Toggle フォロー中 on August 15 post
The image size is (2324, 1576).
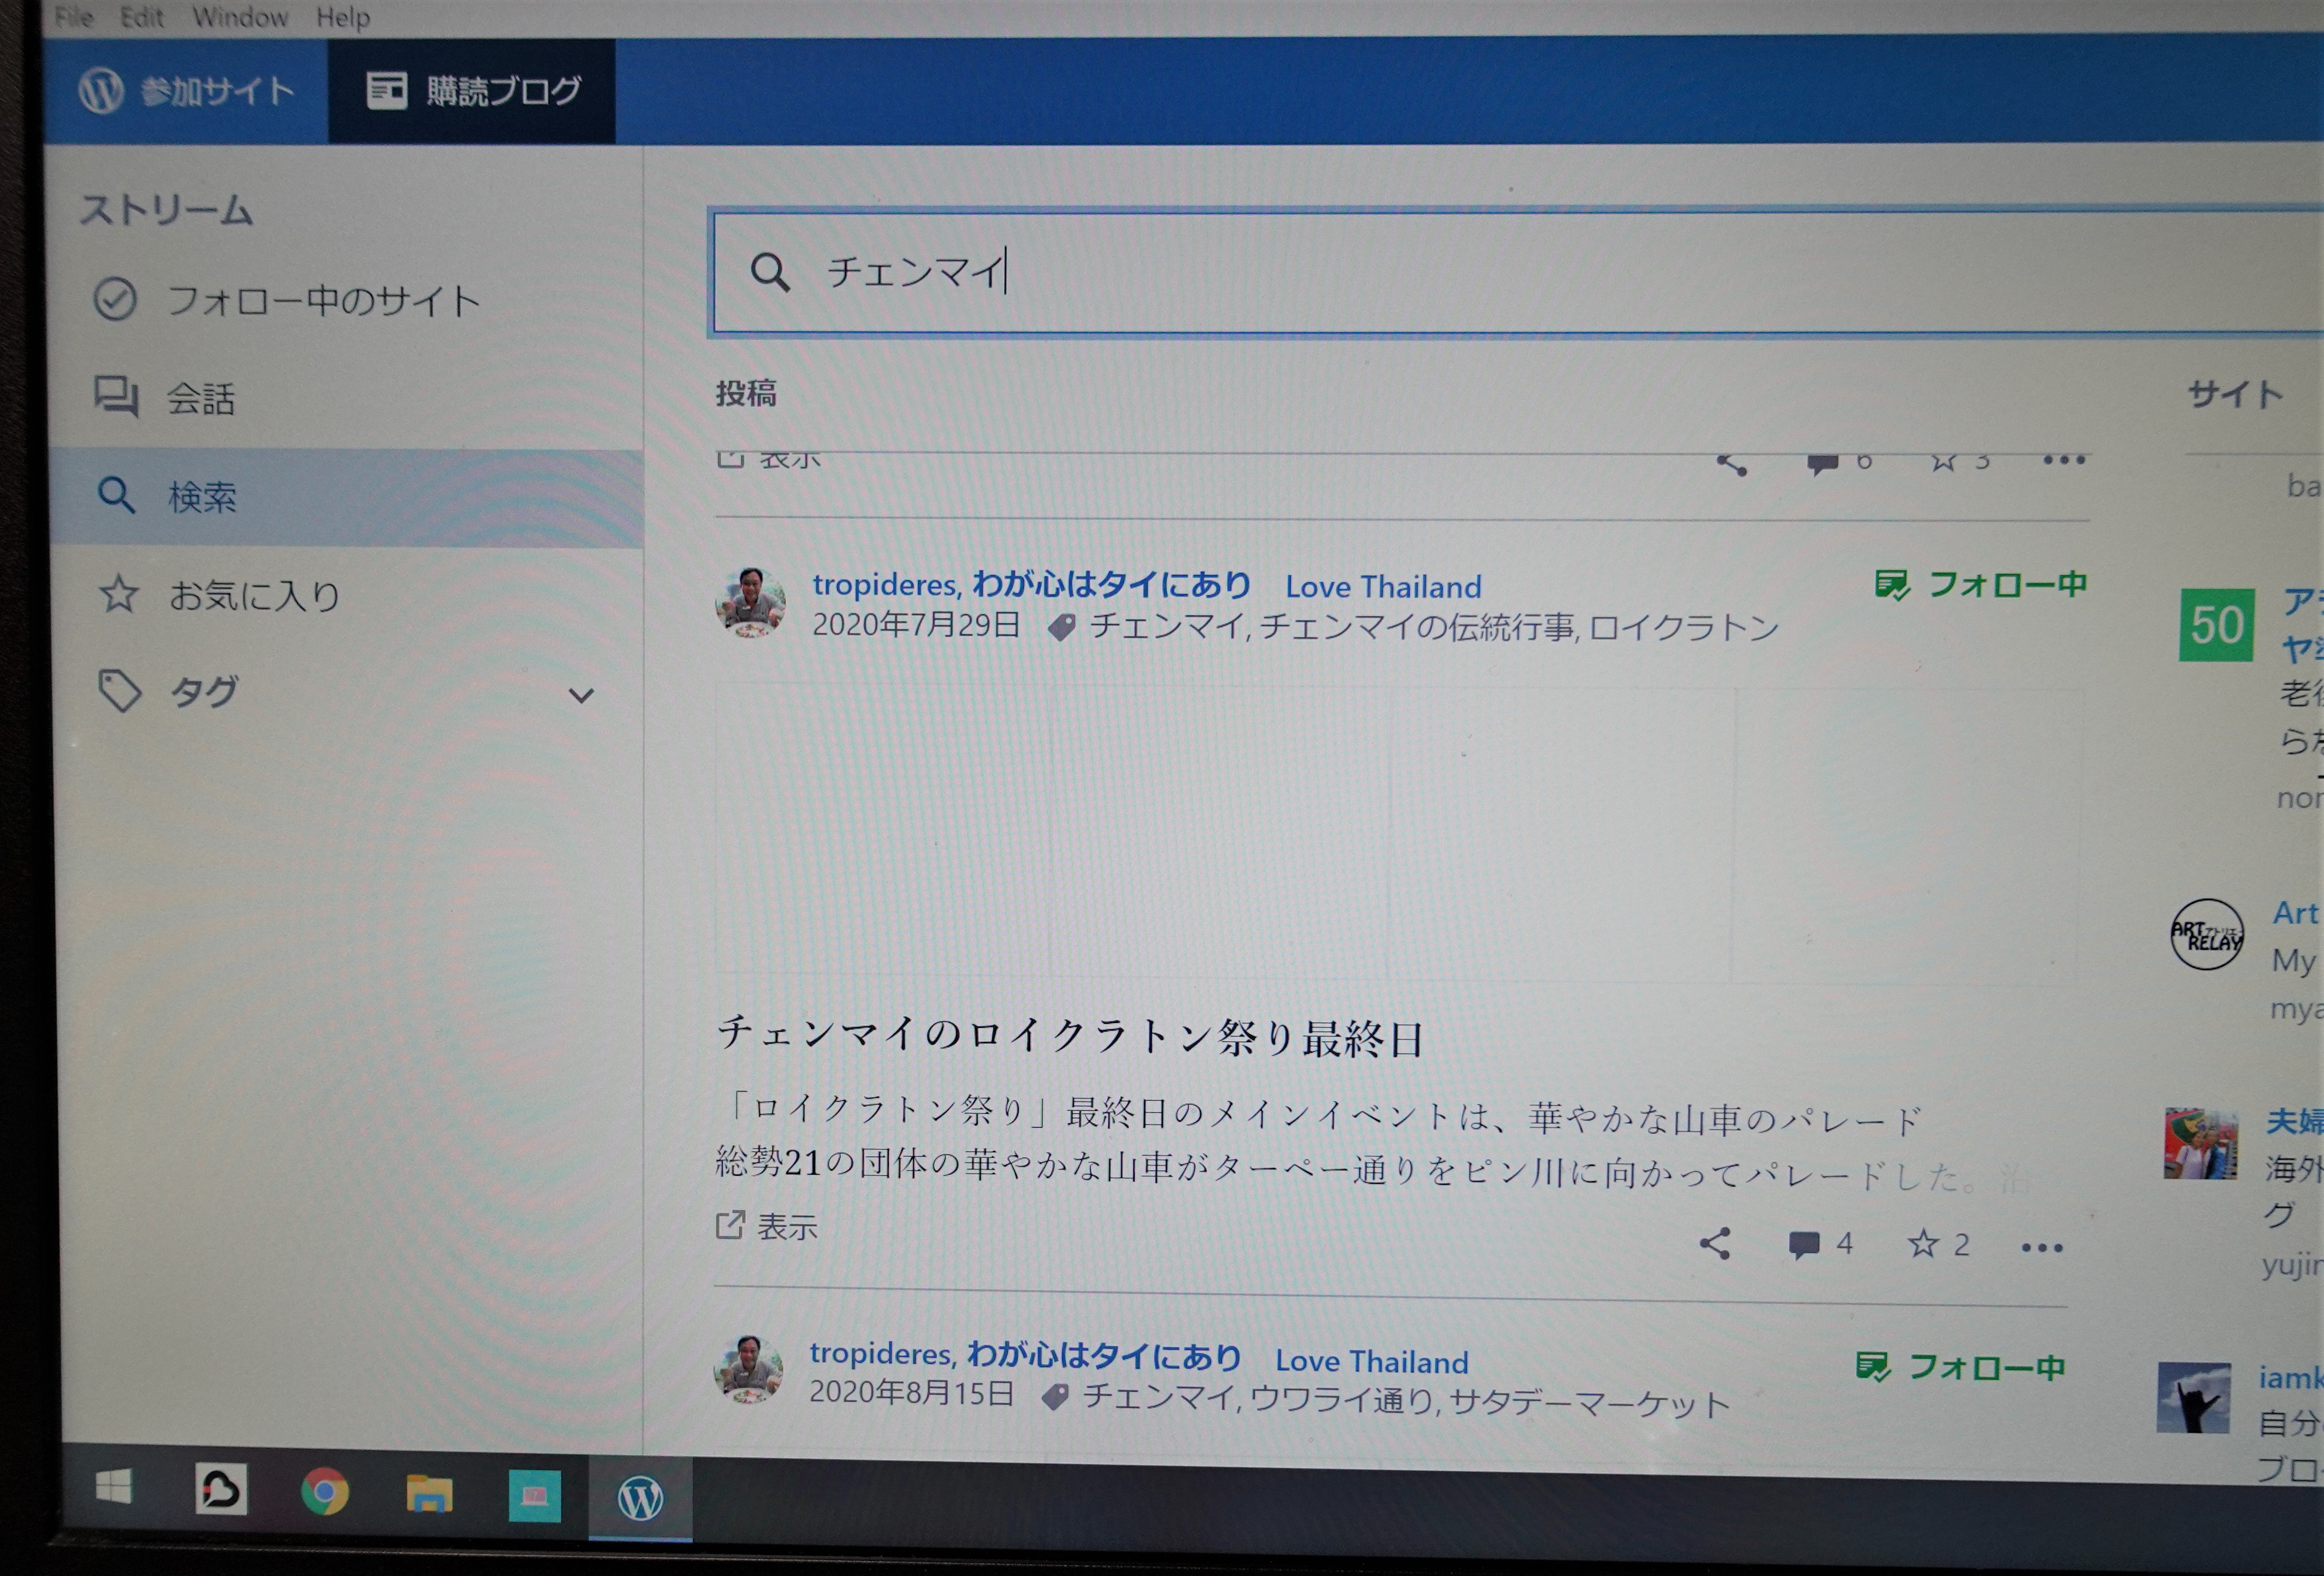1960,1367
